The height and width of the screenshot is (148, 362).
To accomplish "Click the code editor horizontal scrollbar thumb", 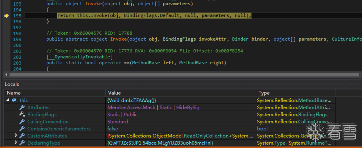I will pos(184,75).
